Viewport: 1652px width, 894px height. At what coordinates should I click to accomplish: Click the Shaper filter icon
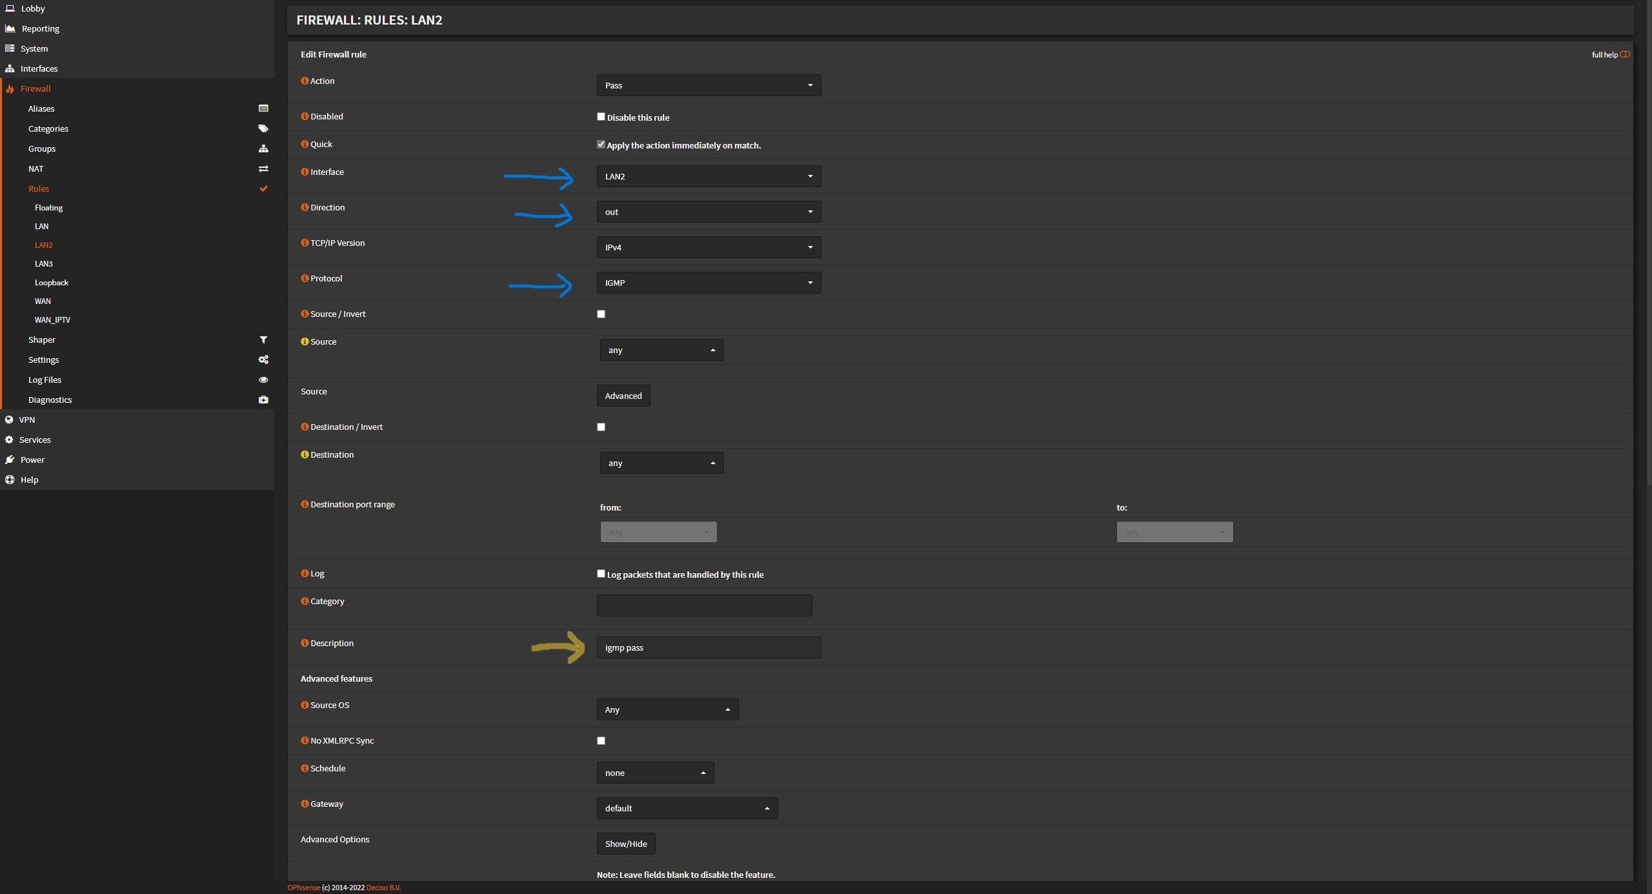(263, 340)
